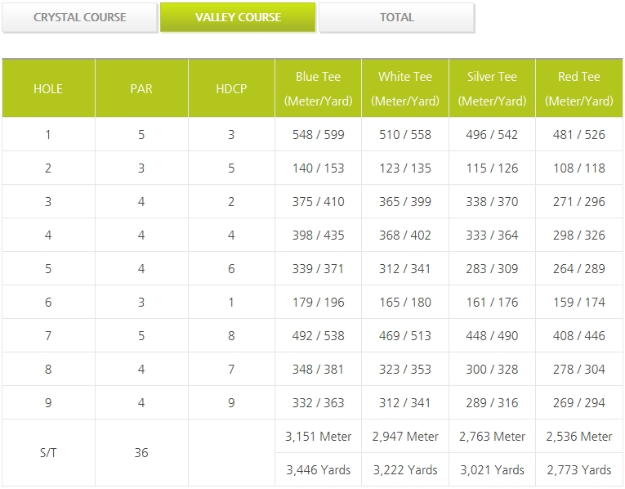
Task: Click the '2,773 Yards' total
Action: pos(578,470)
